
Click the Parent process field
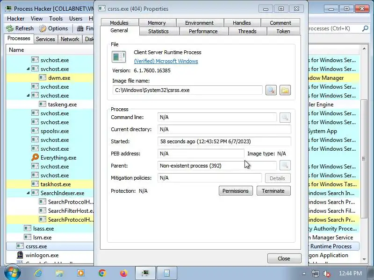tap(217, 166)
